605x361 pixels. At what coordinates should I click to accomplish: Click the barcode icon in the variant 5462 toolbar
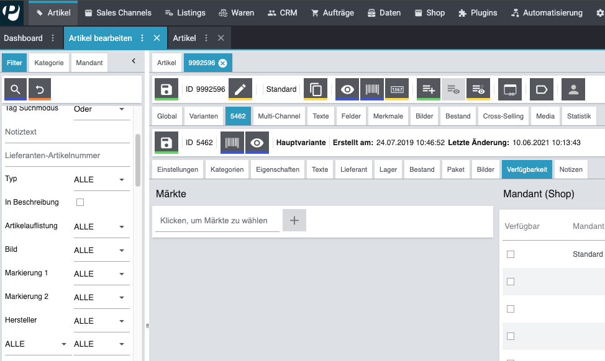pyautogui.click(x=232, y=142)
